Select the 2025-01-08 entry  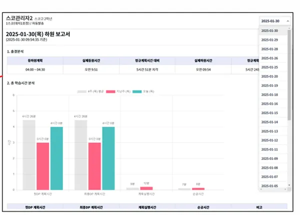[273, 168]
